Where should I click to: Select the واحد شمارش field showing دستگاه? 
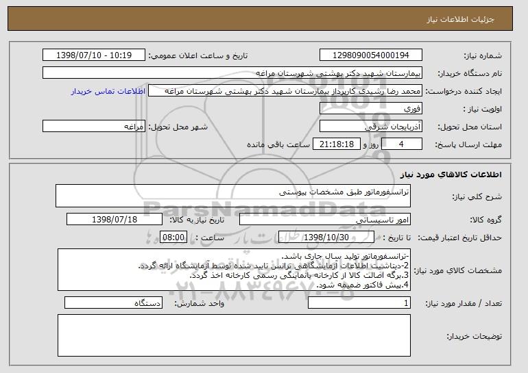(x=110, y=303)
